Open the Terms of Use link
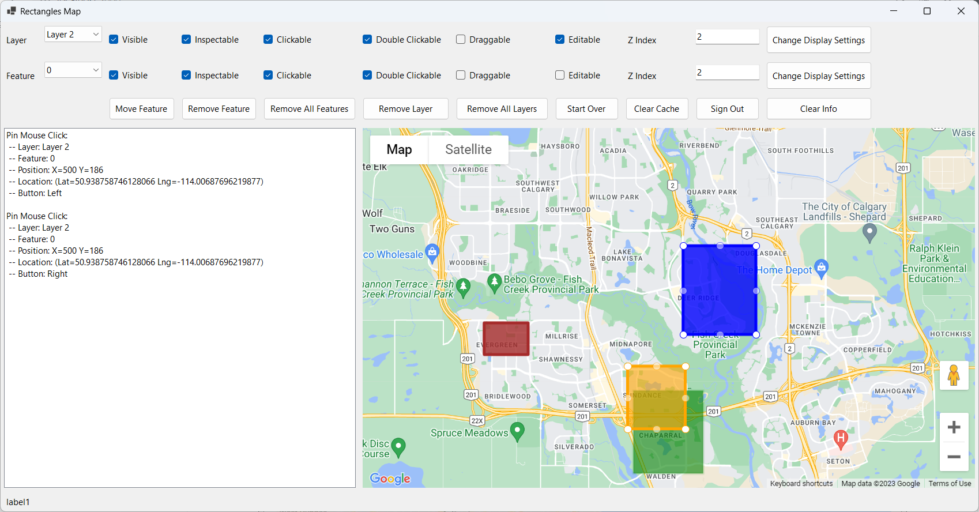 point(949,483)
